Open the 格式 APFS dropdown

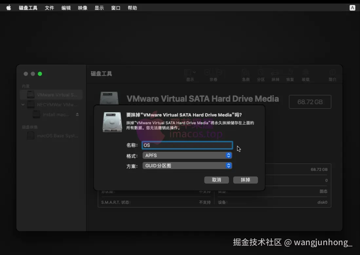tap(187, 155)
